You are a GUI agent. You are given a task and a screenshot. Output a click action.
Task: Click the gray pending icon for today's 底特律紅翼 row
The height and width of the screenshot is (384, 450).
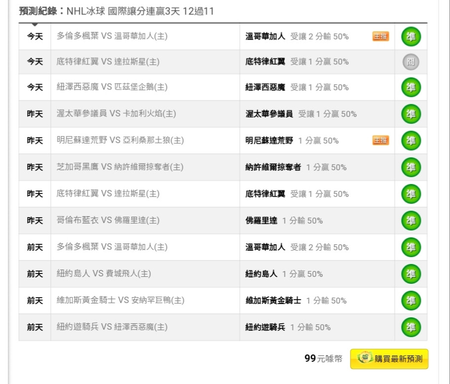(x=411, y=62)
